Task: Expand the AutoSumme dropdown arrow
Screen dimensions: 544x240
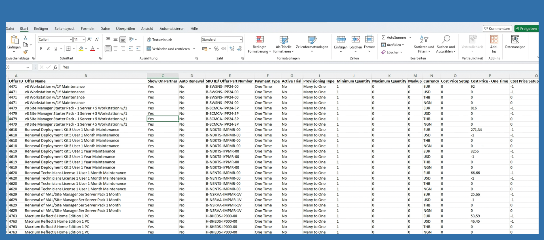Action: pyautogui.click(x=410, y=37)
